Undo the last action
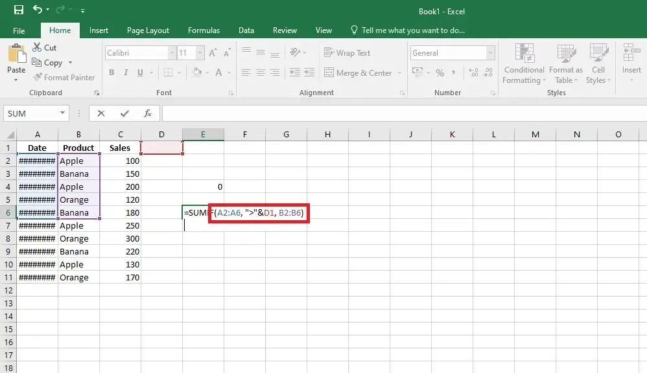The width and height of the screenshot is (647, 373). (x=38, y=10)
